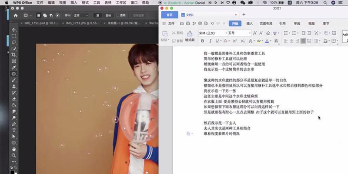Image resolution: width=348 pixels, height=174 pixels.
Task: Select the Pen tool
Action: click(x=14, y=124)
